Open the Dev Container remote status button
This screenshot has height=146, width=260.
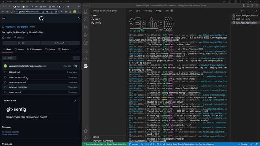[105, 144]
